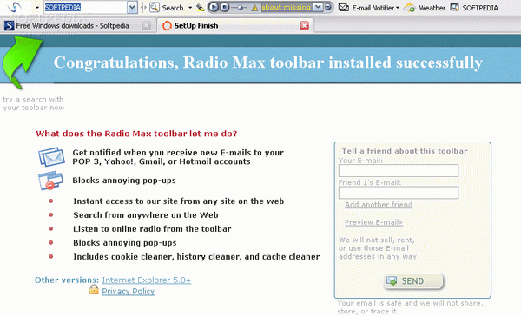Open the Preview E-mail link
This screenshot has width=521, height=316.
(373, 222)
